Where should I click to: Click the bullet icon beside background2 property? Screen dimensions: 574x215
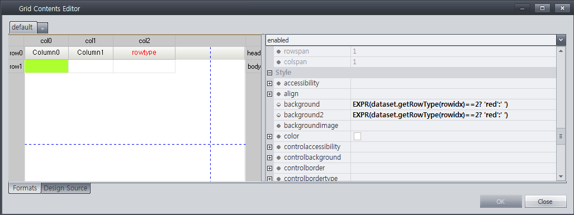coord(278,115)
